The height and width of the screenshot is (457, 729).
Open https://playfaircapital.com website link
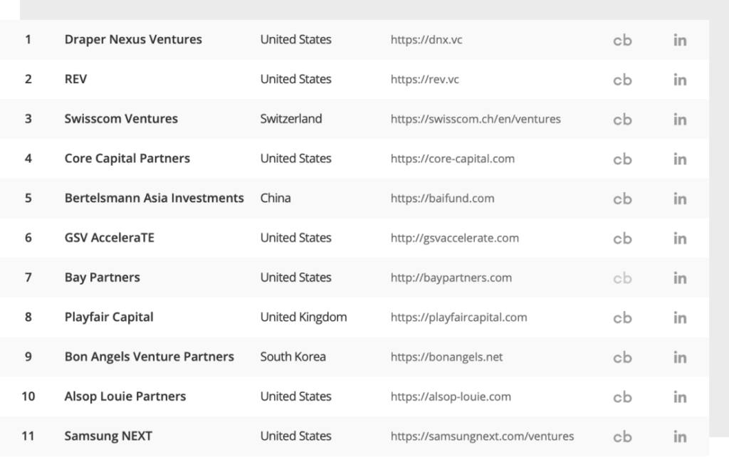(459, 317)
